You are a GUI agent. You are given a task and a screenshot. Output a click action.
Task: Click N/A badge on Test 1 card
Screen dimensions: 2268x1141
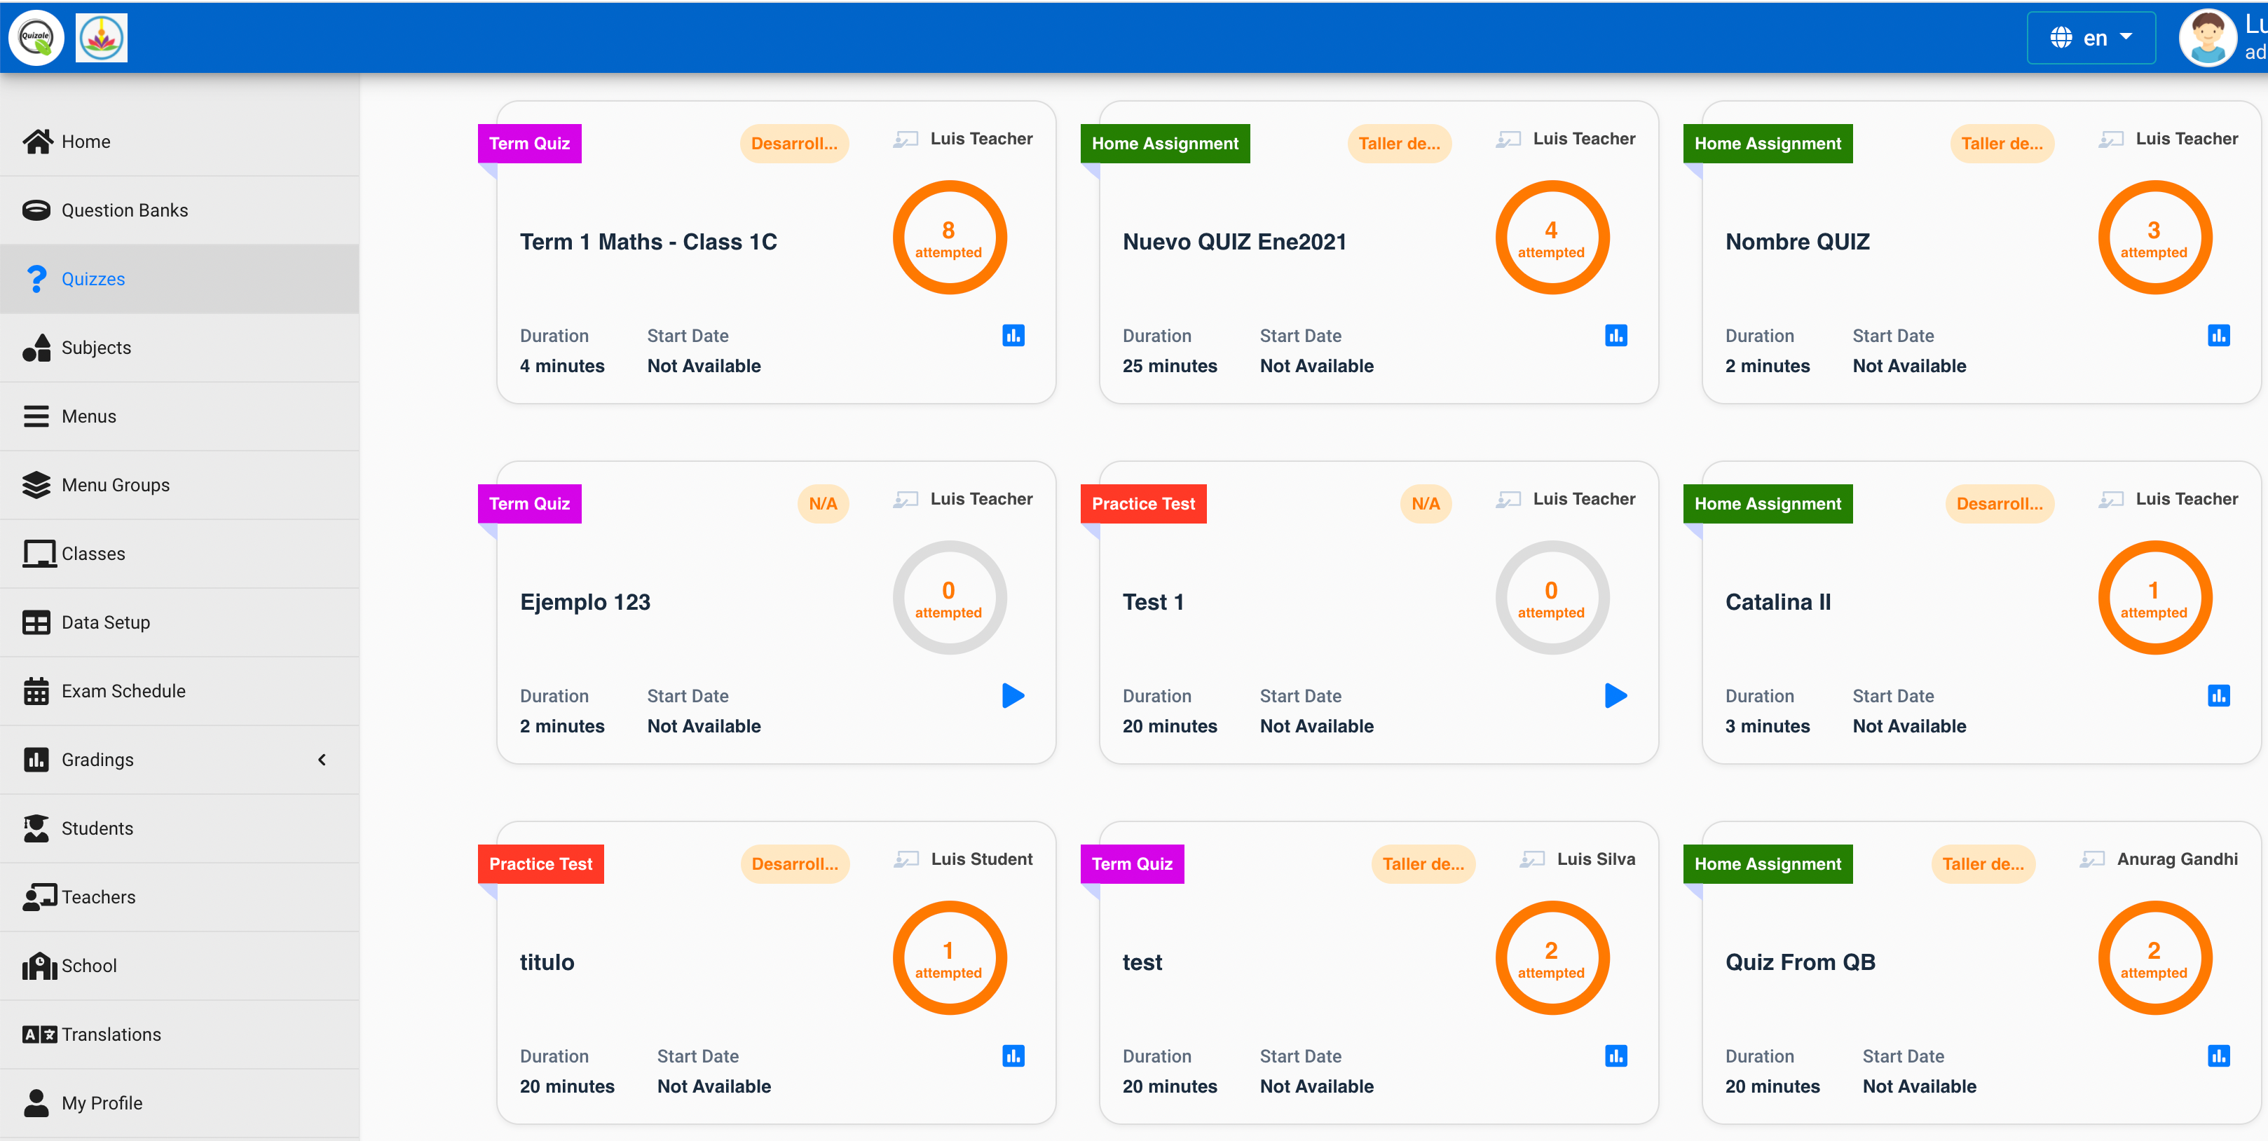[1426, 504]
